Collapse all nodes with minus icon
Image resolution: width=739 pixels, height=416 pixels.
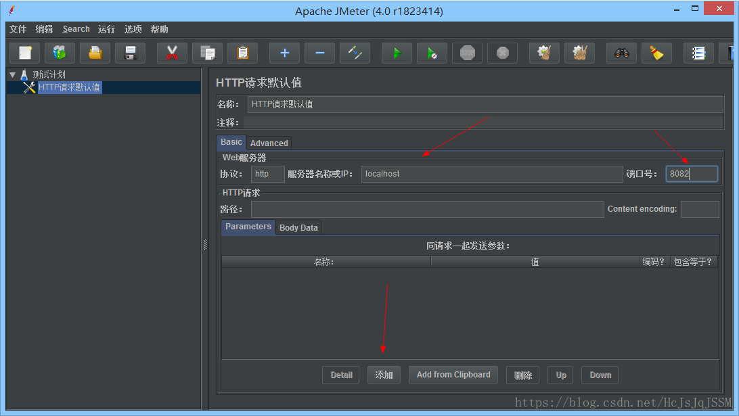pyautogui.click(x=319, y=53)
